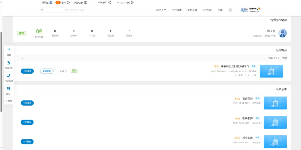Expand the round chevron dropdown beside the logo
301x150 pixels.
pyautogui.click(x=230, y=10)
